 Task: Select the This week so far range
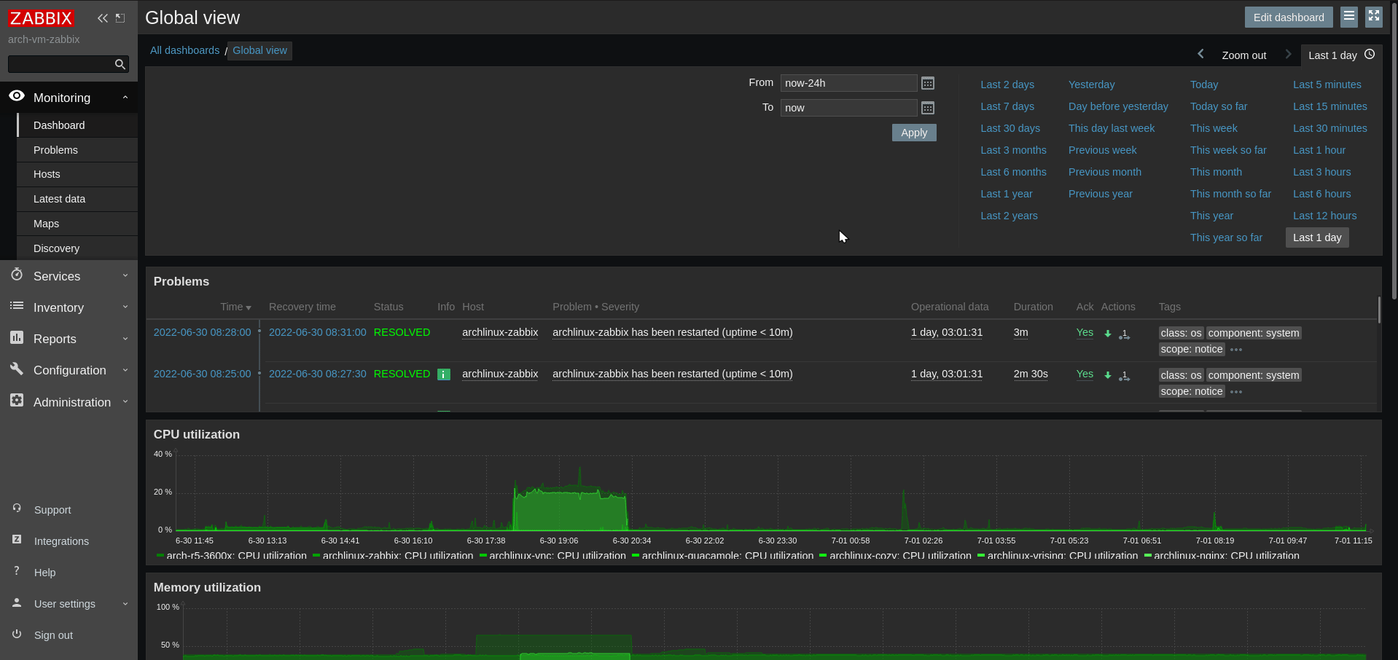coord(1228,150)
